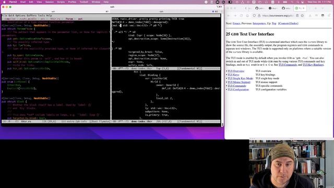Toggle reader view icon in address bar
This screenshot has height=188, width=334.
[x=297, y=16]
